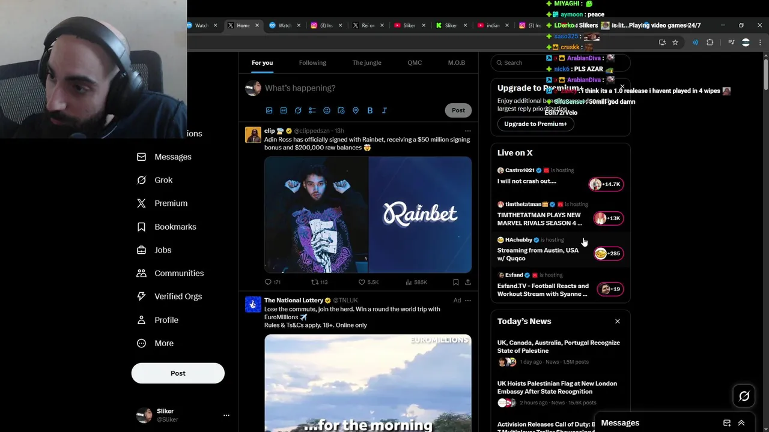This screenshot has width=769, height=432.
Task: Click the Grok enhance icon in composer
Action: point(298,110)
